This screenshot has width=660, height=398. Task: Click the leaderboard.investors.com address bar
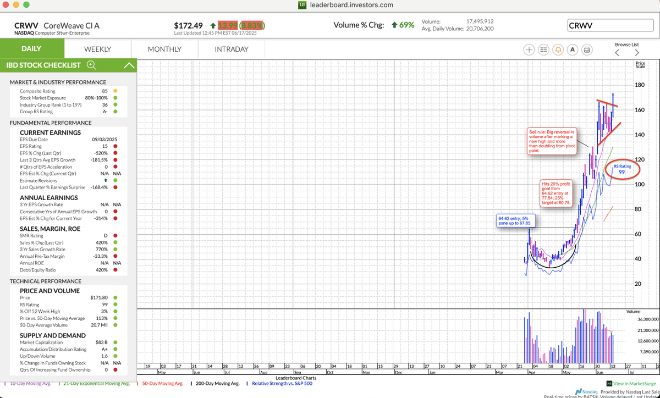pos(353,5)
